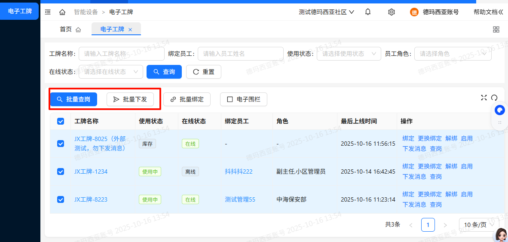Viewport: 508px width, 242px height.
Task: Click the 批量下发 button
Action: pos(130,99)
